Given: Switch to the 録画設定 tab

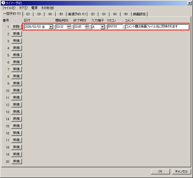Looking at the screenshot, I should click(x=139, y=14).
